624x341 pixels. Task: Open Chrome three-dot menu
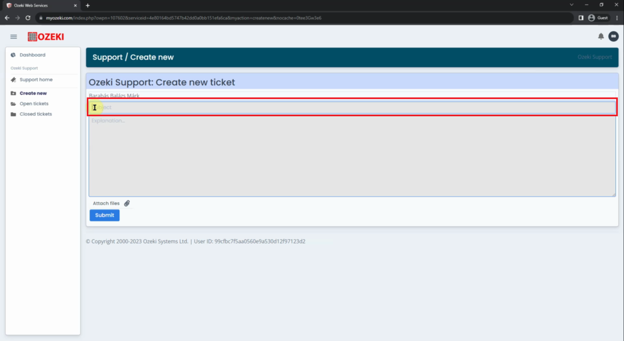point(617,18)
